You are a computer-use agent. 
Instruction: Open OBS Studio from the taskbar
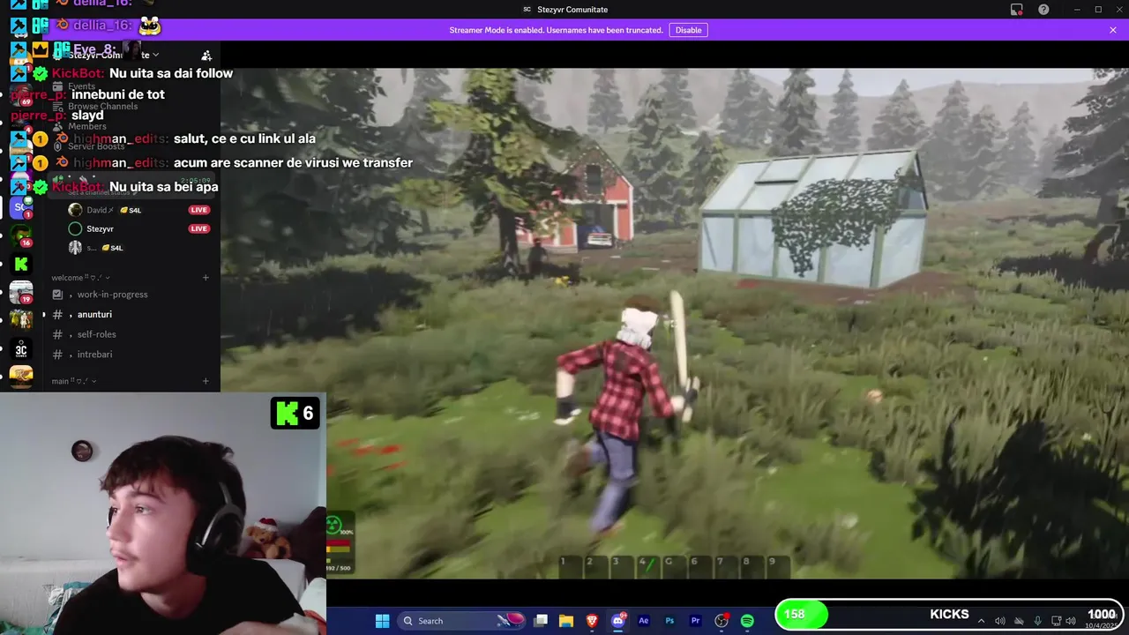pos(722,621)
